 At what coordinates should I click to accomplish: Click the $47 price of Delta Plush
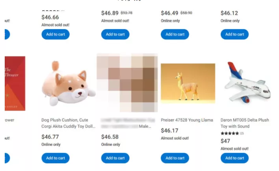225,141
